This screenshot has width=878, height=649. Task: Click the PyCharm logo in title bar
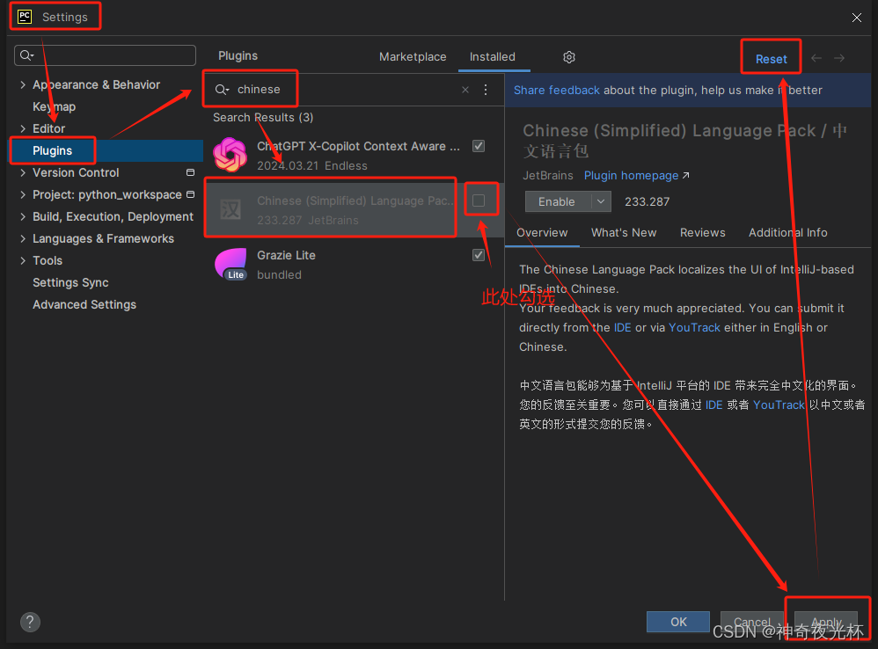click(25, 16)
